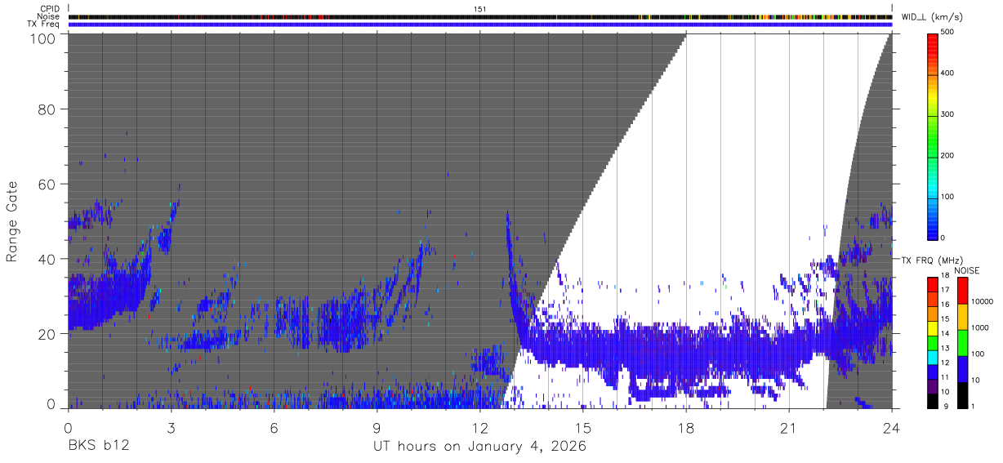Click the 9 hour tick label
Image resolution: width=1003 pixels, height=463 pixels.
tap(377, 428)
